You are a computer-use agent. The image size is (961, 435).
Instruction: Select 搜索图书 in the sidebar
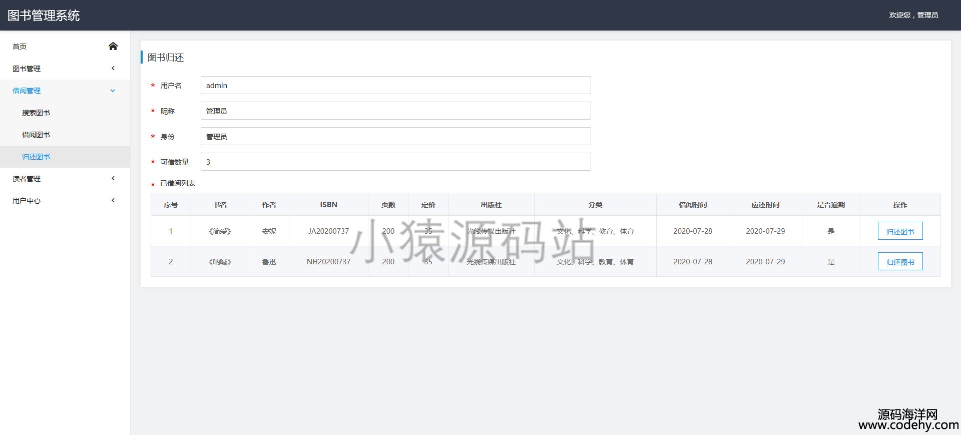click(36, 113)
